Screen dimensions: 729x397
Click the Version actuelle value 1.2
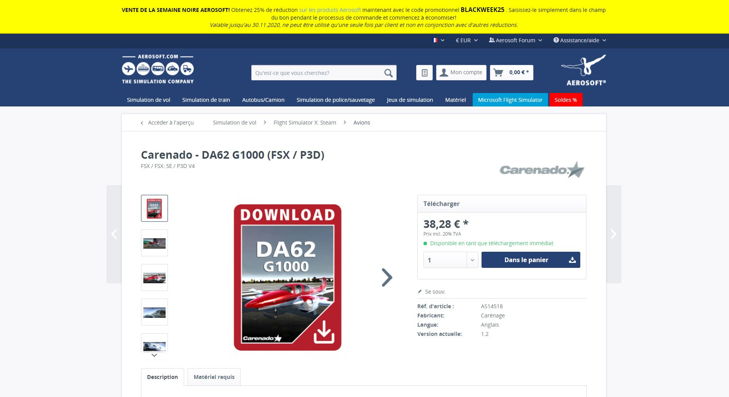point(485,334)
